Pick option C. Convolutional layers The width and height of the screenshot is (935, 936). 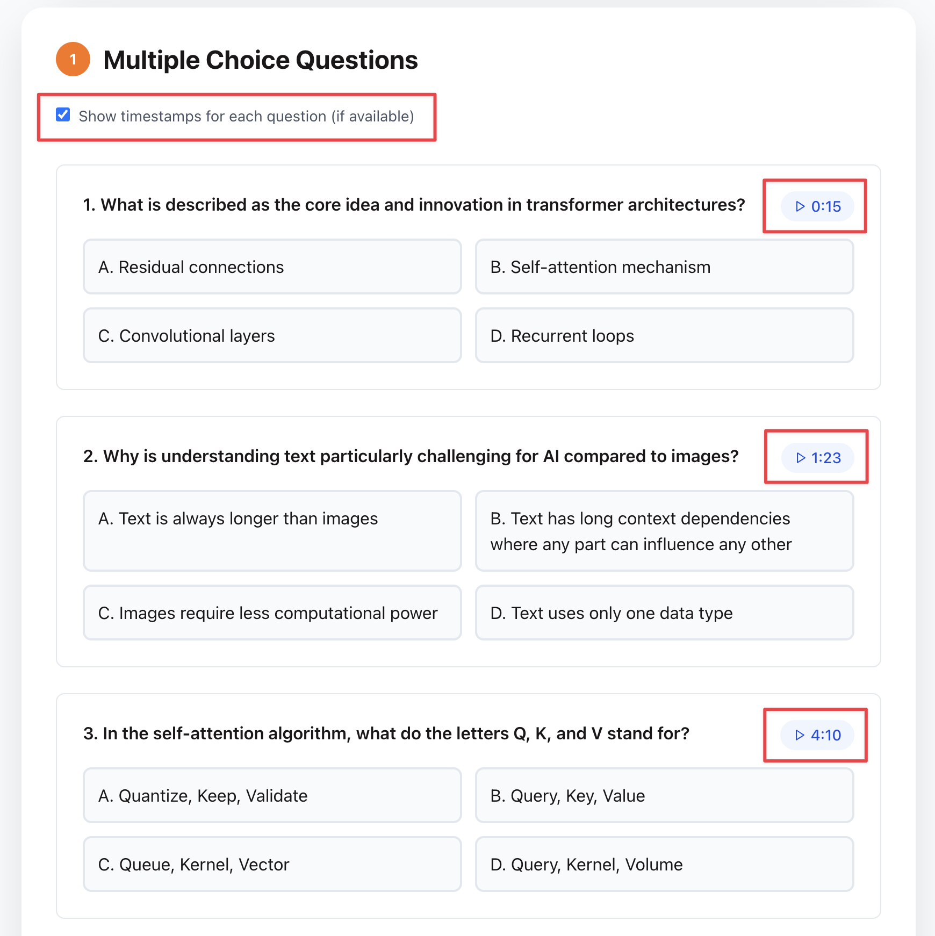pyautogui.click(x=272, y=335)
